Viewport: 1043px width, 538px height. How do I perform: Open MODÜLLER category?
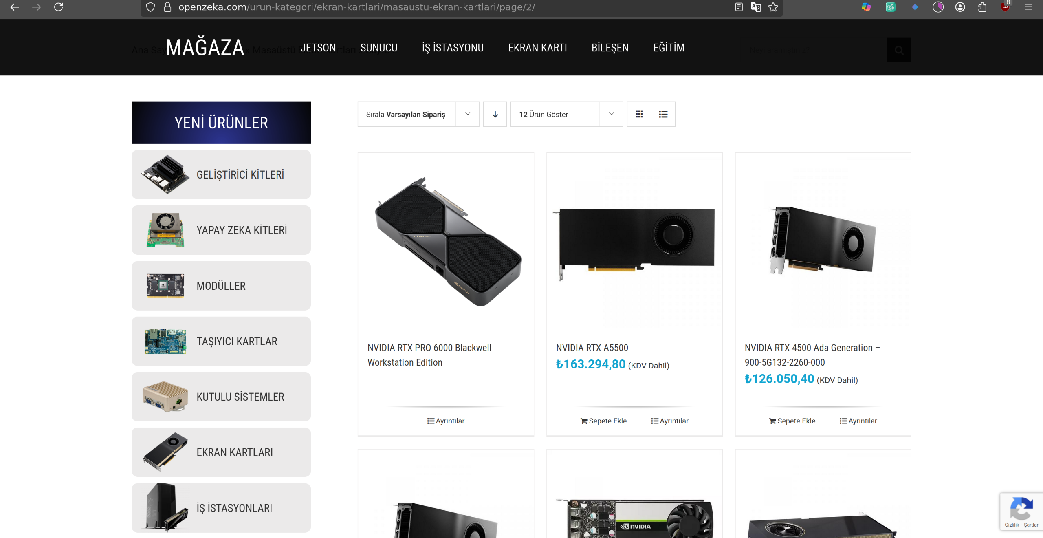[x=221, y=286]
